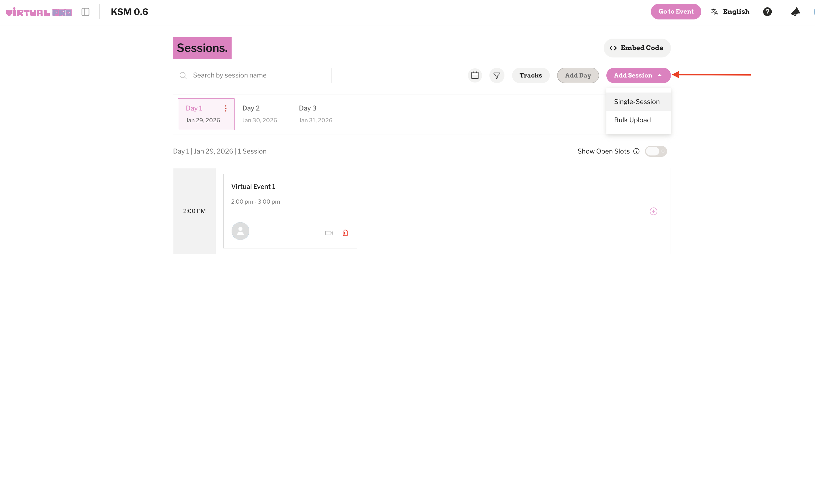This screenshot has width=815, height=478.
Task: Click the 2:00 pm - 3:00 pm session time
Action: pyautogui.click(x=255, y=202)
